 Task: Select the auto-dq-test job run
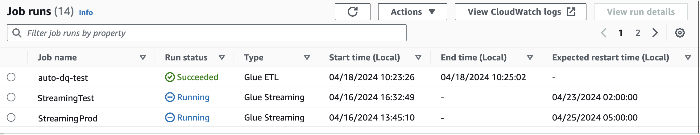(x=11, y=77)
